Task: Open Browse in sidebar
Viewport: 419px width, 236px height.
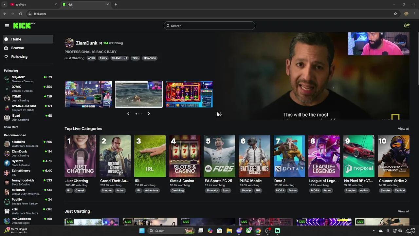Action: [x=28, y=48]
